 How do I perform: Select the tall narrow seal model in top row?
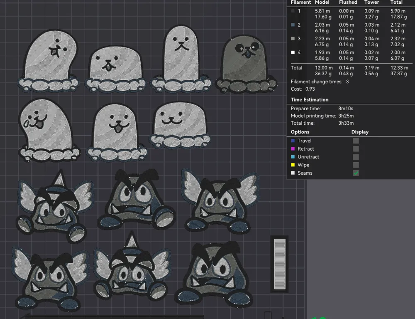(181, 59)
